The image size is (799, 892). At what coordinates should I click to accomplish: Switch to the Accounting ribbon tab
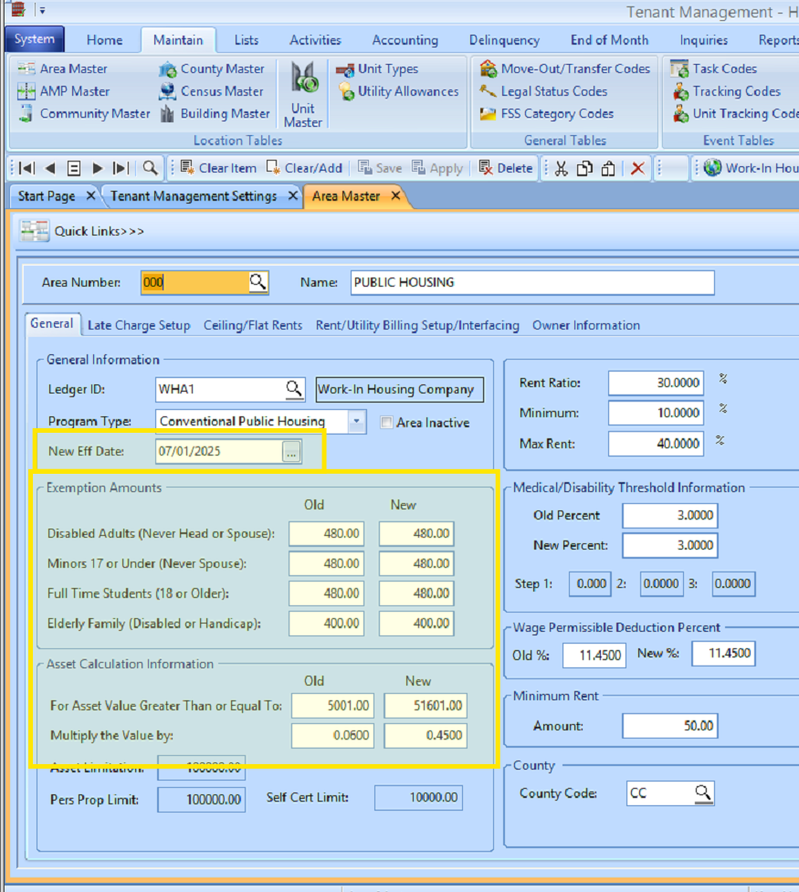coord(405,39)
